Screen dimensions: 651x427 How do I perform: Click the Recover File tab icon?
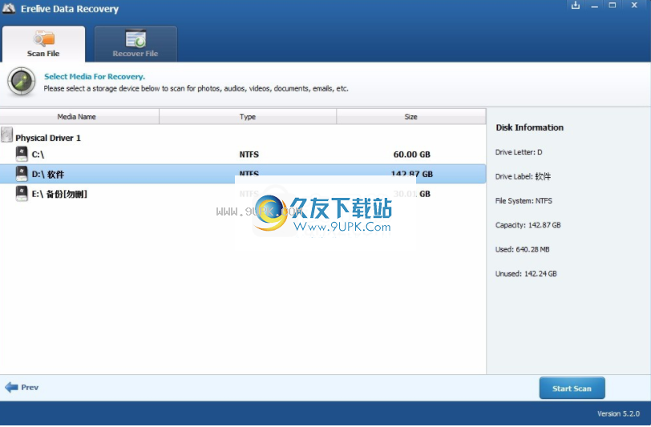click(x=135, y=38)
